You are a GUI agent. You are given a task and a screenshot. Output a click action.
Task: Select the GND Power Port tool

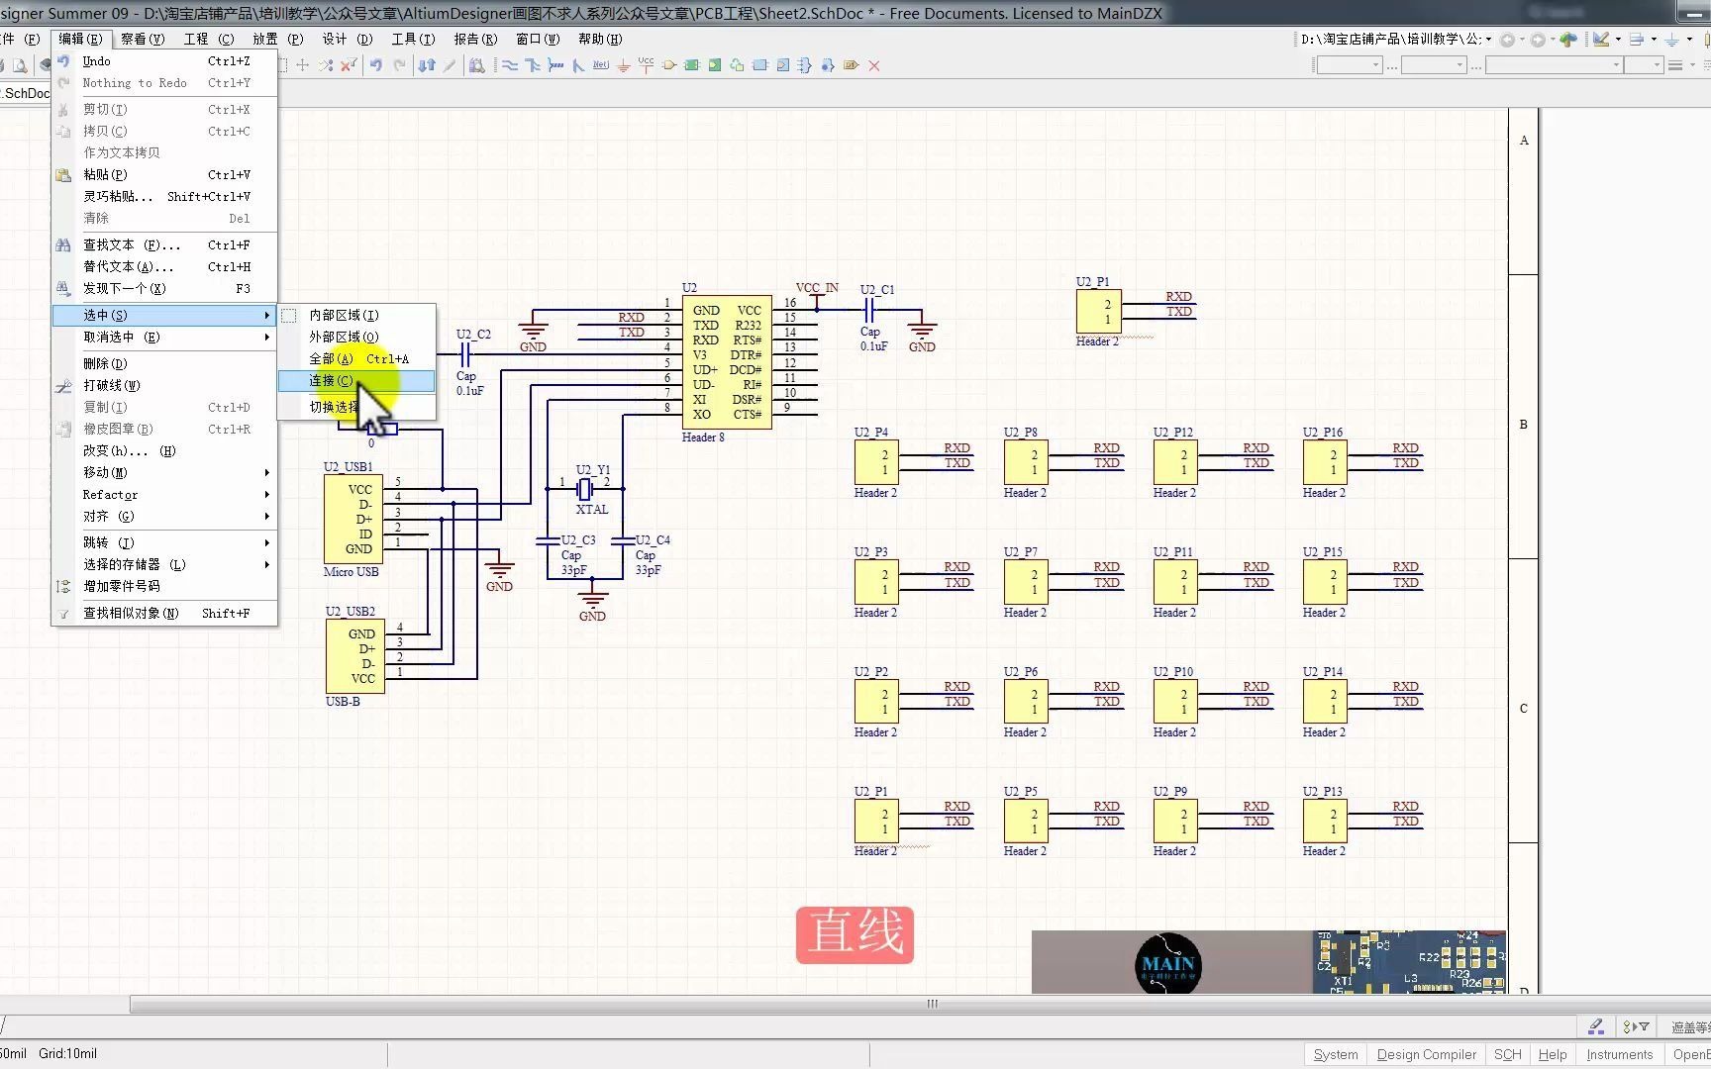[x=624, y=65]
